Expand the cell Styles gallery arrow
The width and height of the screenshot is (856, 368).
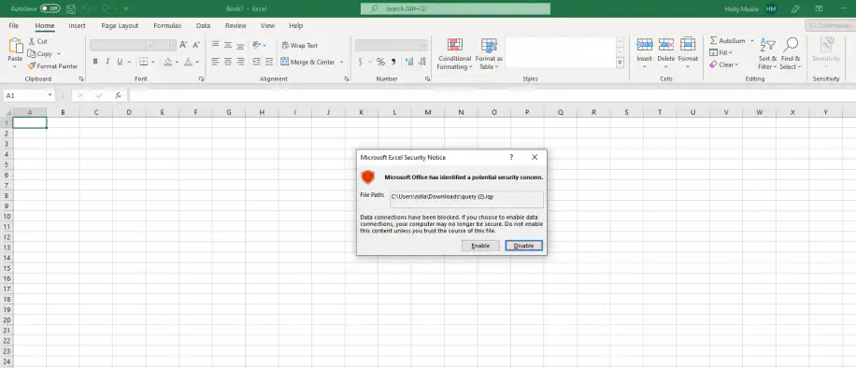pyautogui.click(x=621, y=64)
